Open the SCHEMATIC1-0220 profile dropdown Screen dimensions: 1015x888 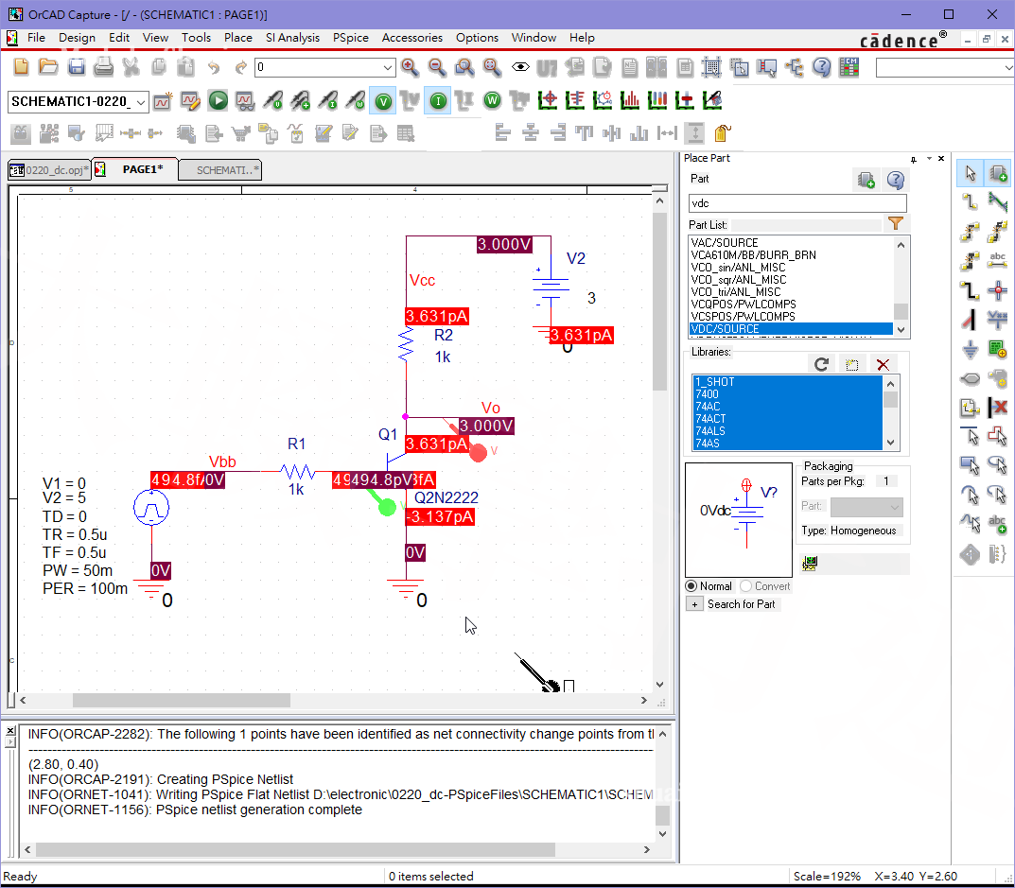pos(141,102)
